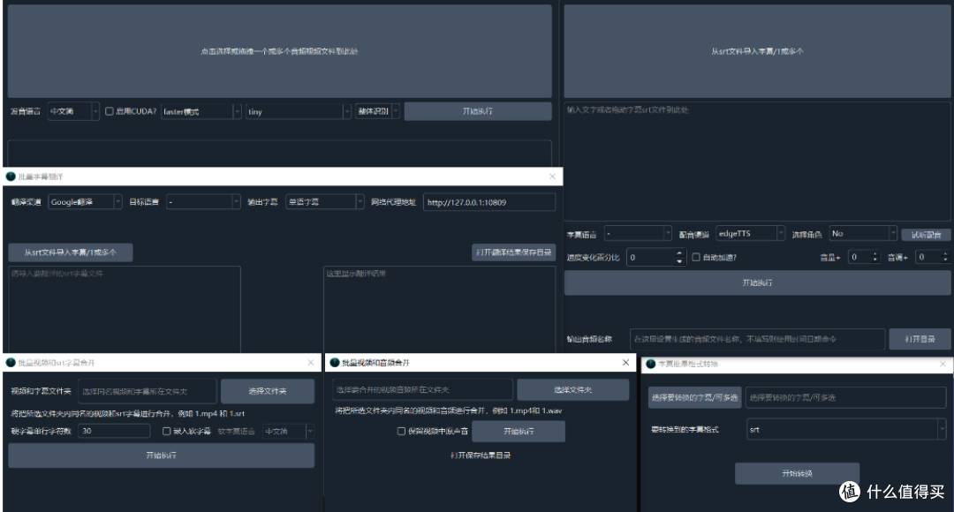Image resolution: width=954 pixels, height=512 pixels.
Task: Expand the 选择角色 dropdown showing No
Action: pos(863,234)
